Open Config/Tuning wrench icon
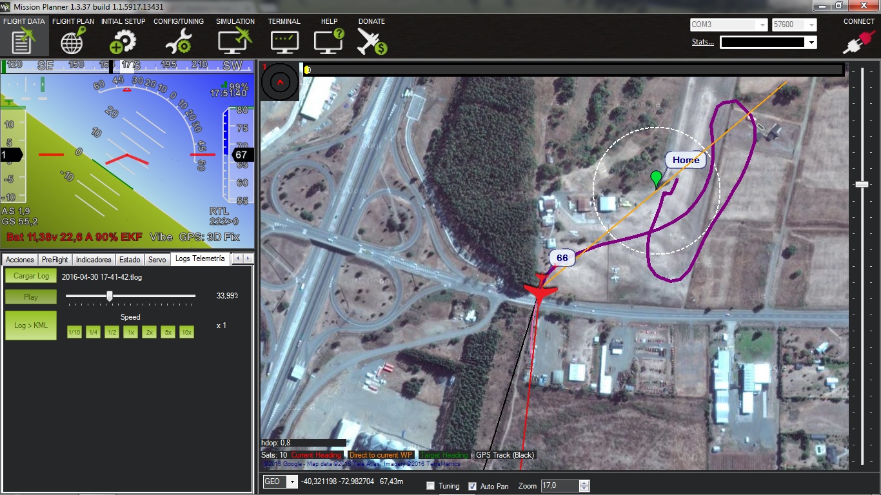This screenshot has height=495, width=881. 178,42
